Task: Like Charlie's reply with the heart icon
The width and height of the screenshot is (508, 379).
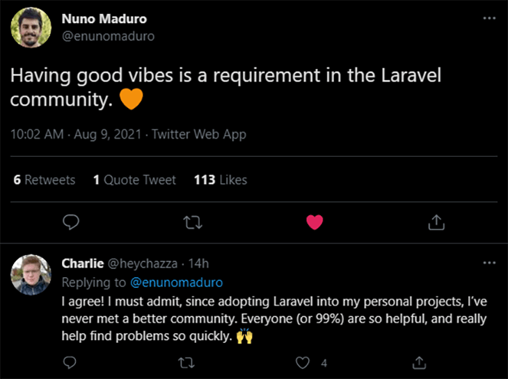Action: tap(303, 363)
